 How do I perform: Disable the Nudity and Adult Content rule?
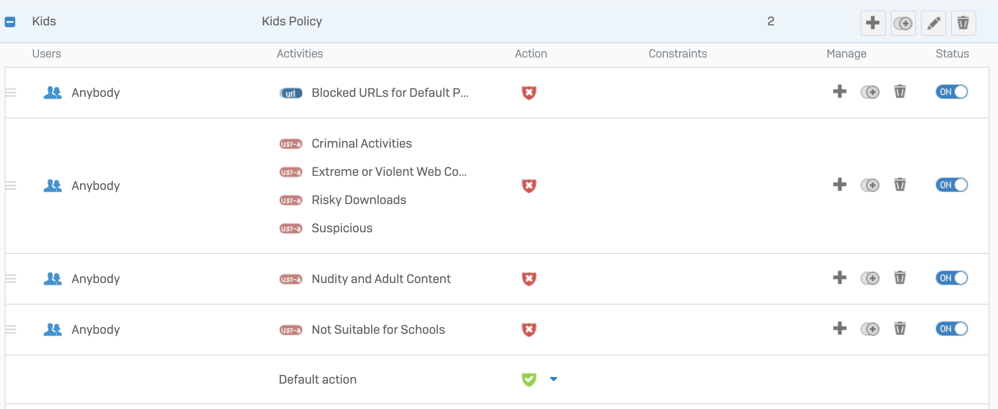951,278
